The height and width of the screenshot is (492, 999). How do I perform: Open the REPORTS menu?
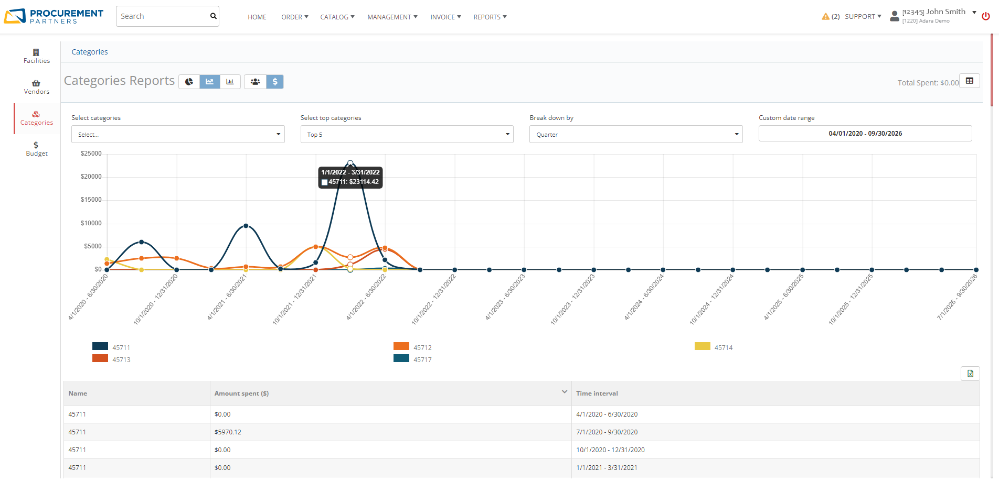[489, 16]
